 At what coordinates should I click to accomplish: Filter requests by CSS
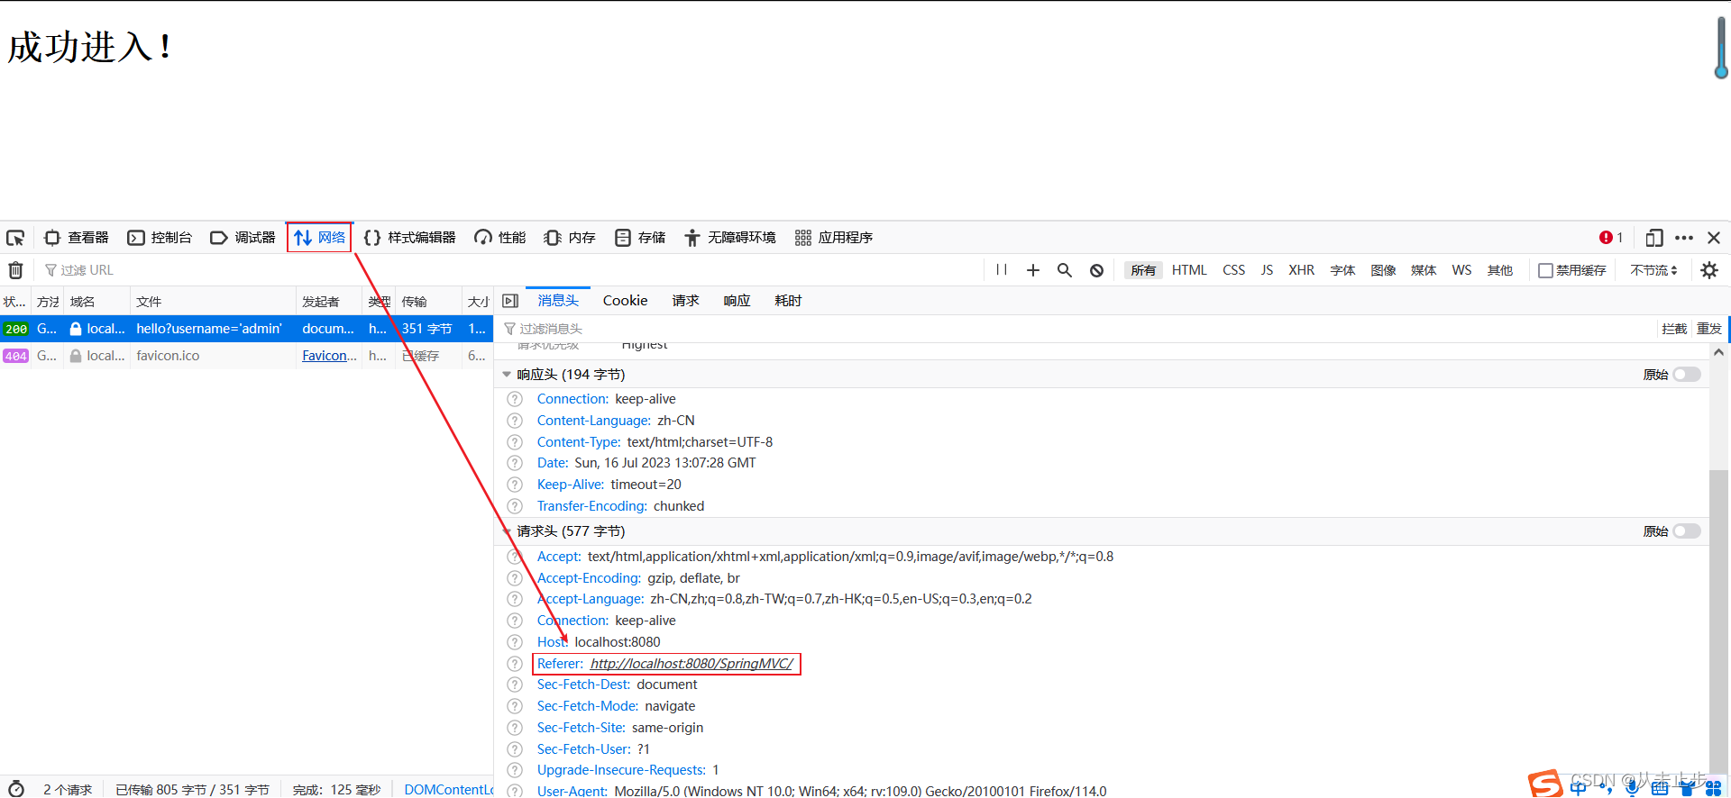click(1234, 270)
